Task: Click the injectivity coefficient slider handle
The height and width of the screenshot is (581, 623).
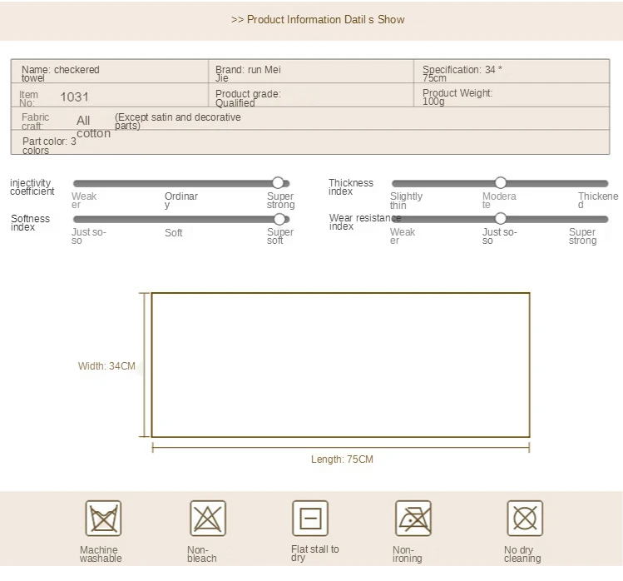Action: (x=279, y=183)
